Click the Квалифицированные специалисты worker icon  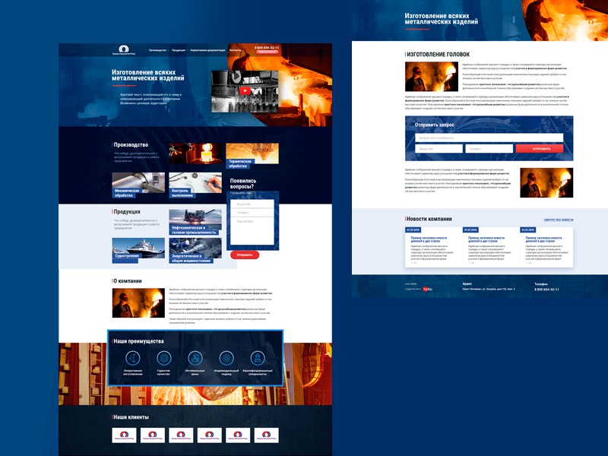258,358
